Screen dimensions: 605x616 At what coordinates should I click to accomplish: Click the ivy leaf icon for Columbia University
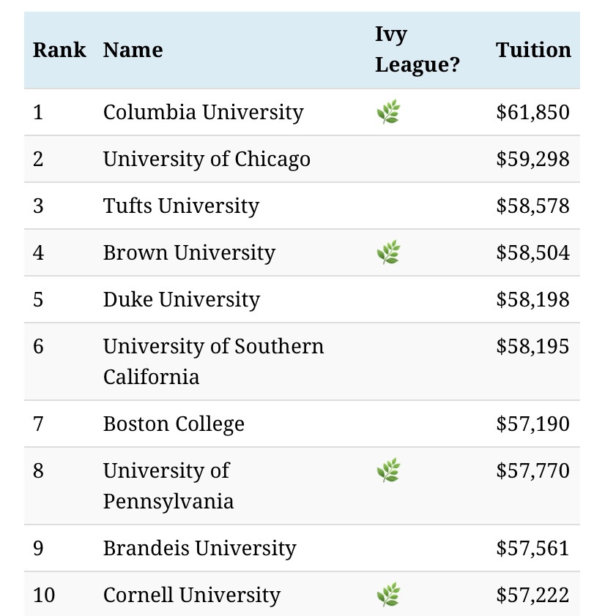(388, 112)
